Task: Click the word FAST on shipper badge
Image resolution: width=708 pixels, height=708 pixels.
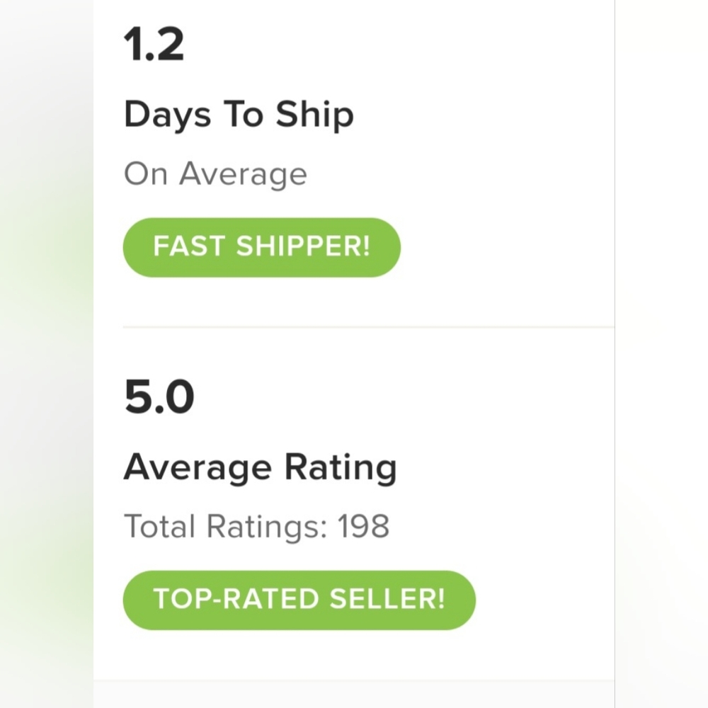Action: click(x=189, y=246)
